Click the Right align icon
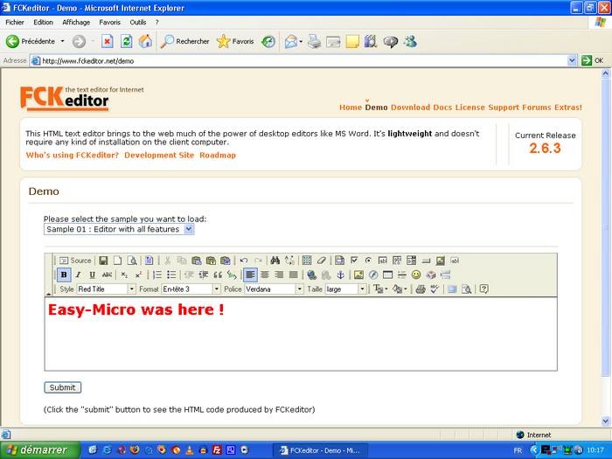The width and height of the screenshot is (612, 459). tap(279, 275)
